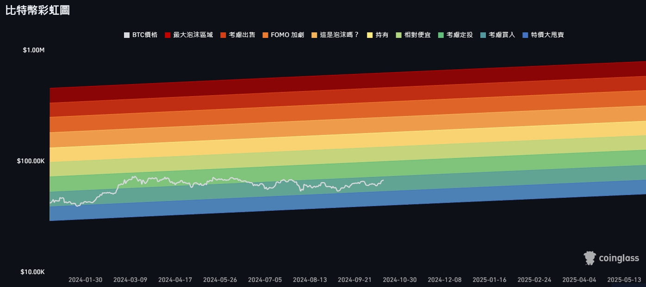Viewport: 646px width, 287px height.
Task: Click the coinglass mascot logo icon
Action: pyautogui.click(x=590, y=258)
